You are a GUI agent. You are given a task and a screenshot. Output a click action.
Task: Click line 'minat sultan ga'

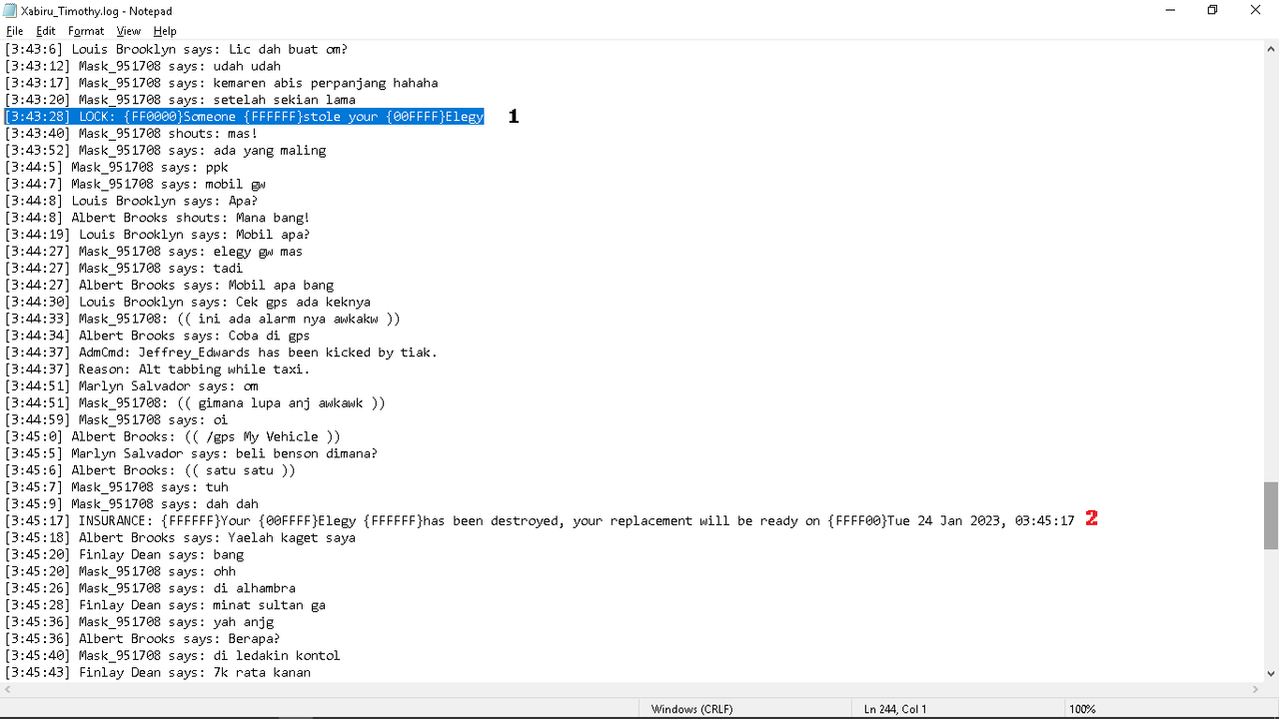[165, 605]
